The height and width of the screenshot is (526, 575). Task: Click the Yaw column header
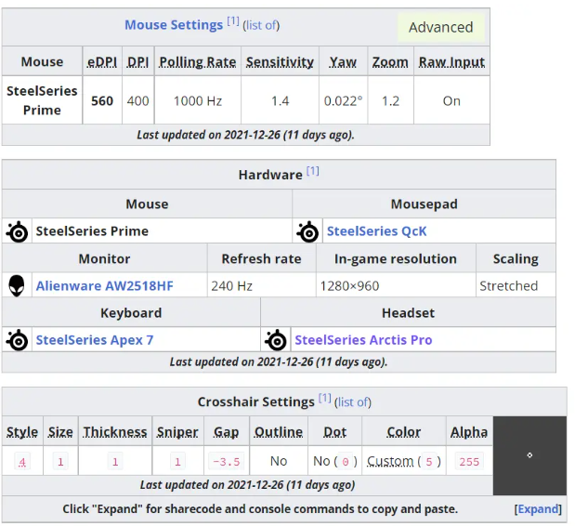pyautogui.click(x=343, y=62)
